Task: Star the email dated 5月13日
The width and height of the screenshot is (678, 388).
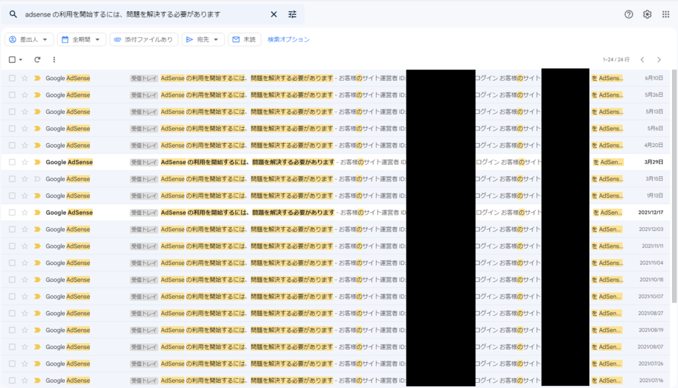Action: tap(24, 112)
